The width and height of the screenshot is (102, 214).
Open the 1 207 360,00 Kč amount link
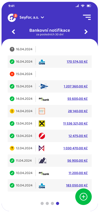76,86
